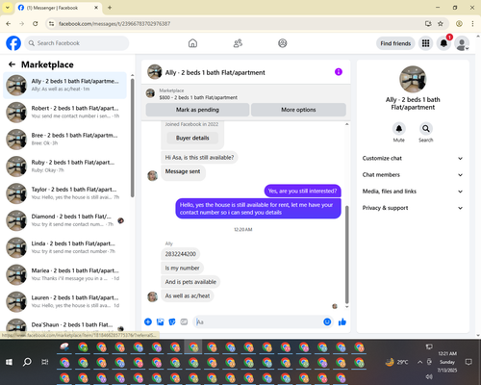Click the chat messages scrollbar
The height and width of the screenshot is (385, 481).
pos(346,254)
